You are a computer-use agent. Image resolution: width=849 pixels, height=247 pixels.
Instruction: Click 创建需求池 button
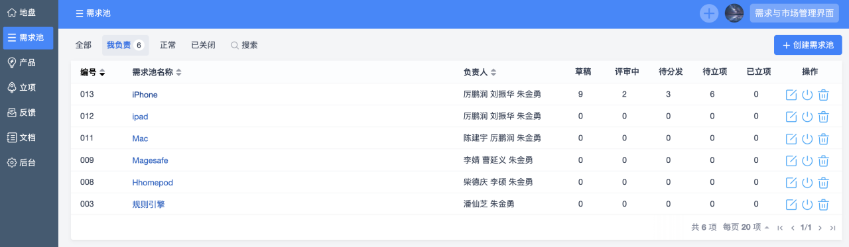(x=808, y=45)
